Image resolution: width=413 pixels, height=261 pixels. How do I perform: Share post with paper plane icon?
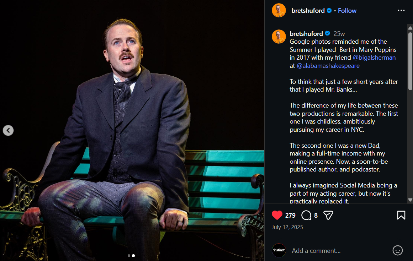tap(328, 215)
